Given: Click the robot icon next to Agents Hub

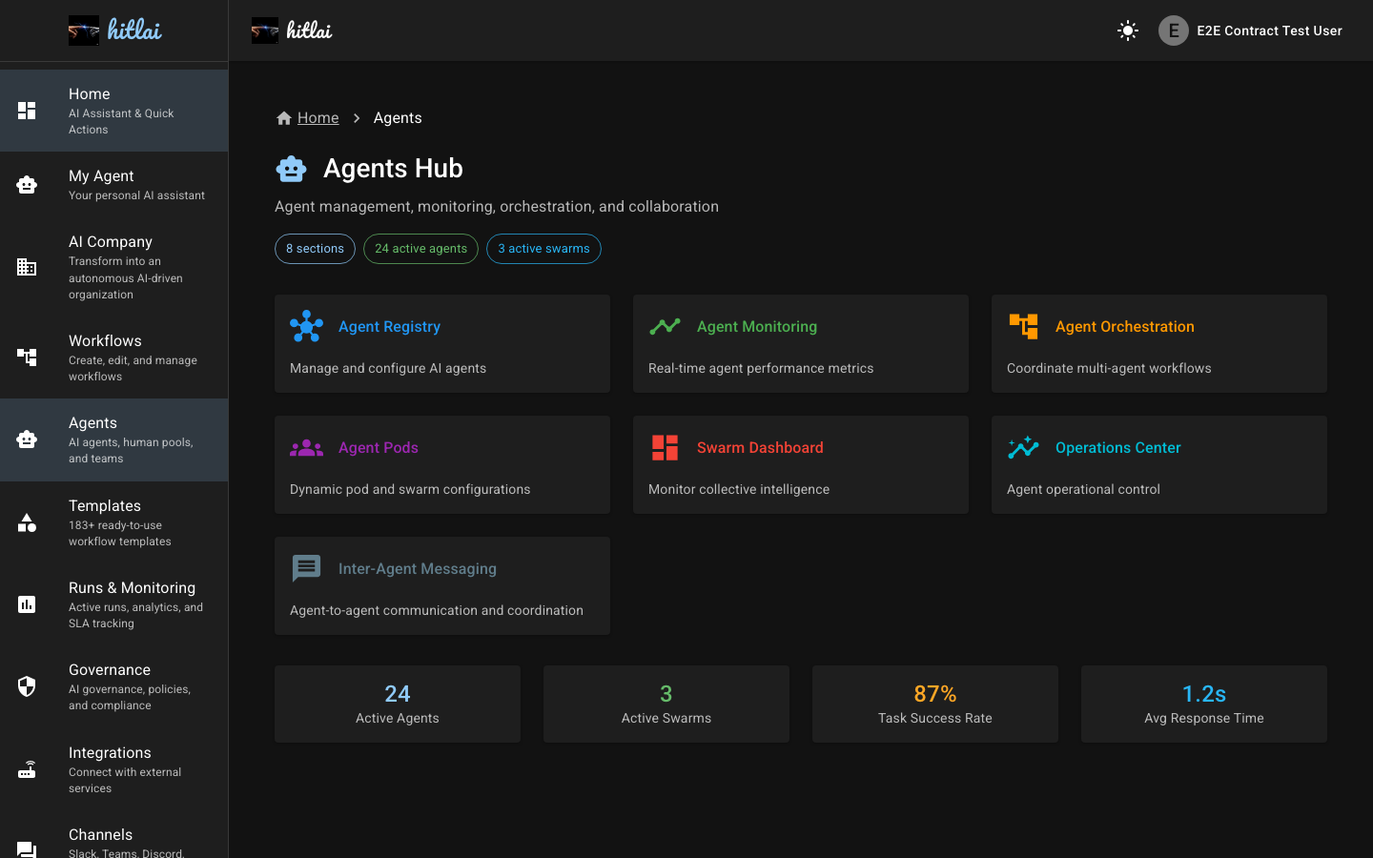Looking at the screenshot, I should [x=292, y=168].
